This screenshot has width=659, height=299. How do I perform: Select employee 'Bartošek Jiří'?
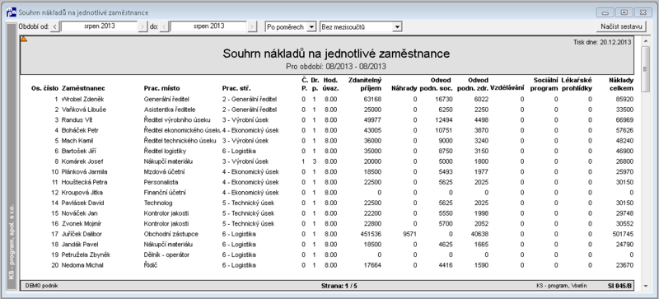pyautogui.click(x=79, y=151)
